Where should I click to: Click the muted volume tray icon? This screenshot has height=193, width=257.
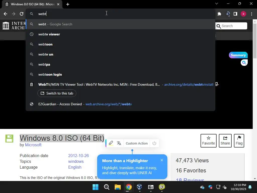[x=225, y=187]
